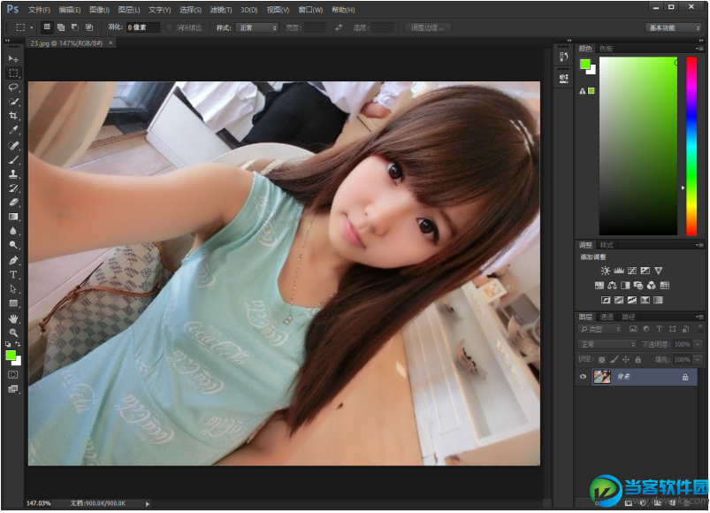Toggle lock position in Layers panel
Viewport: 710px width, 513px height.
pyautogui.click(x=626, y=360)
